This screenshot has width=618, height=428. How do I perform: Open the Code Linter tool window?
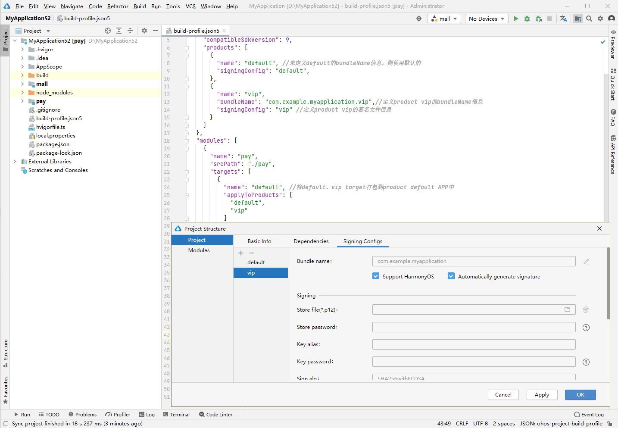[215, 415]
